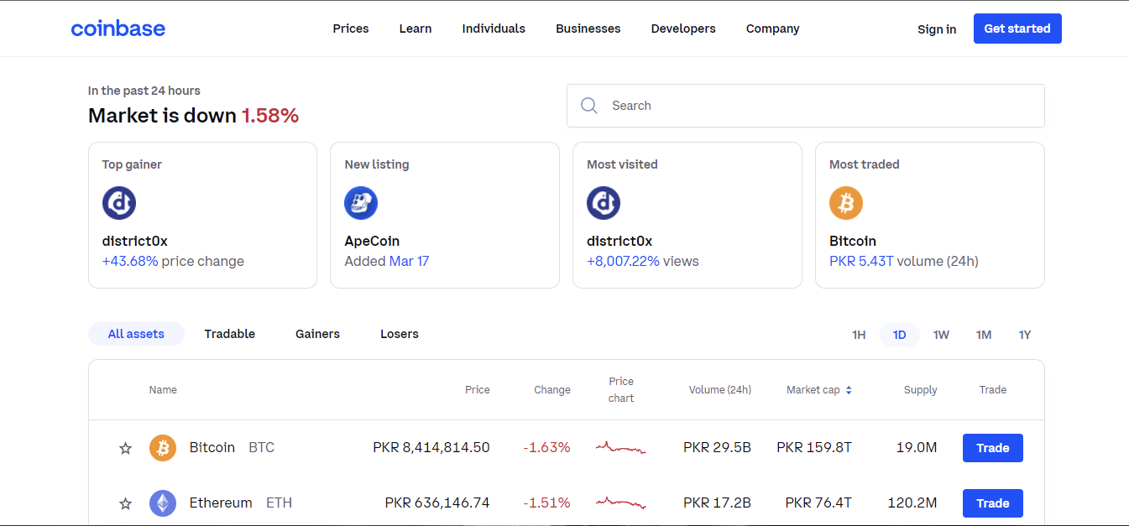Click Ethereum name in the table
The width and height of the screenshot is (1129, 526).
click(x=221, y=503)
